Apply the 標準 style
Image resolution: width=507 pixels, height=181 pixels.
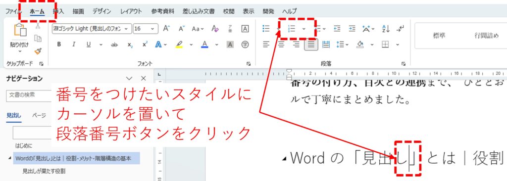[x=439, y=36]
